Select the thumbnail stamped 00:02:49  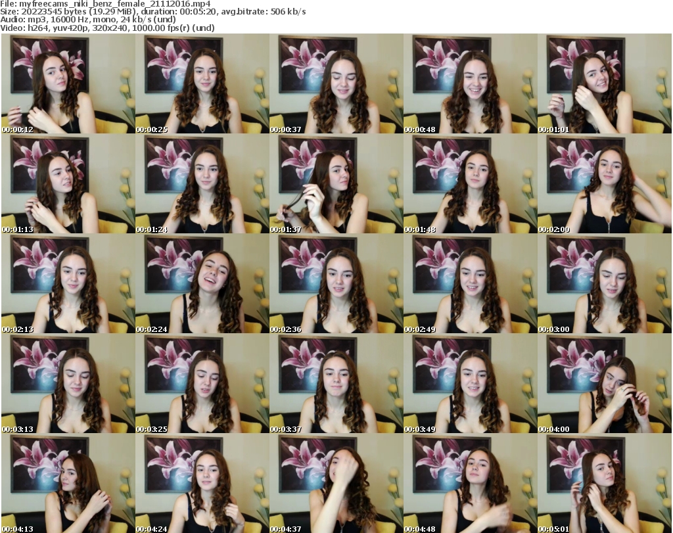pos(471,284)
